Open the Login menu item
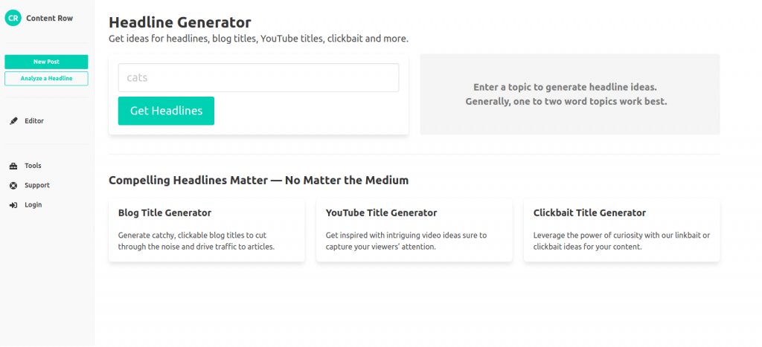The height and width of the screenshot is (347, 762). (33, 205)
